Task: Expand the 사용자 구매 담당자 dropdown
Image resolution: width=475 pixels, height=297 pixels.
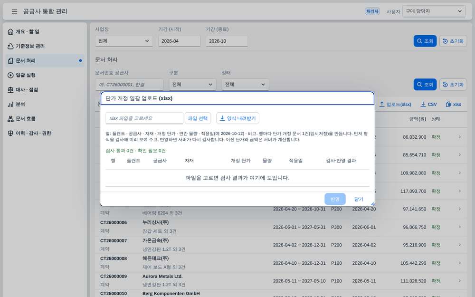Action: coord(434,11)
